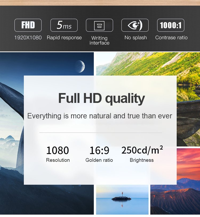The image size is (200, 217).
Task: Select the writing interface icon
Action: (x=99, y=25)
